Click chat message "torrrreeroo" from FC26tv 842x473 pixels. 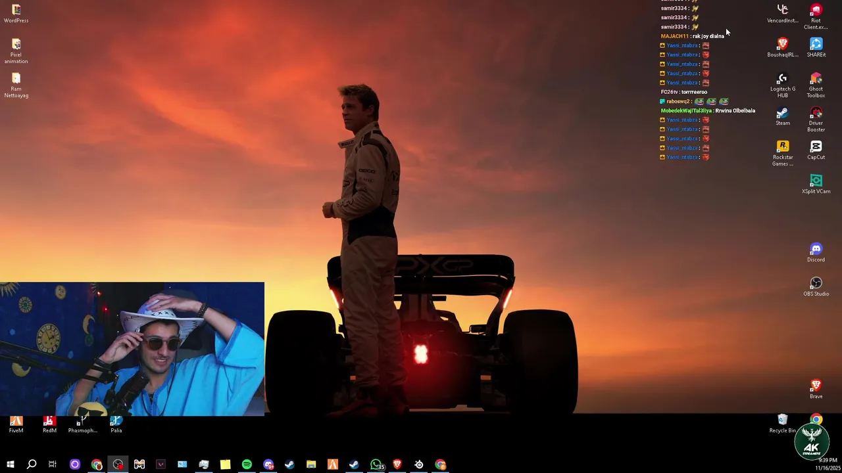(694, 92)
